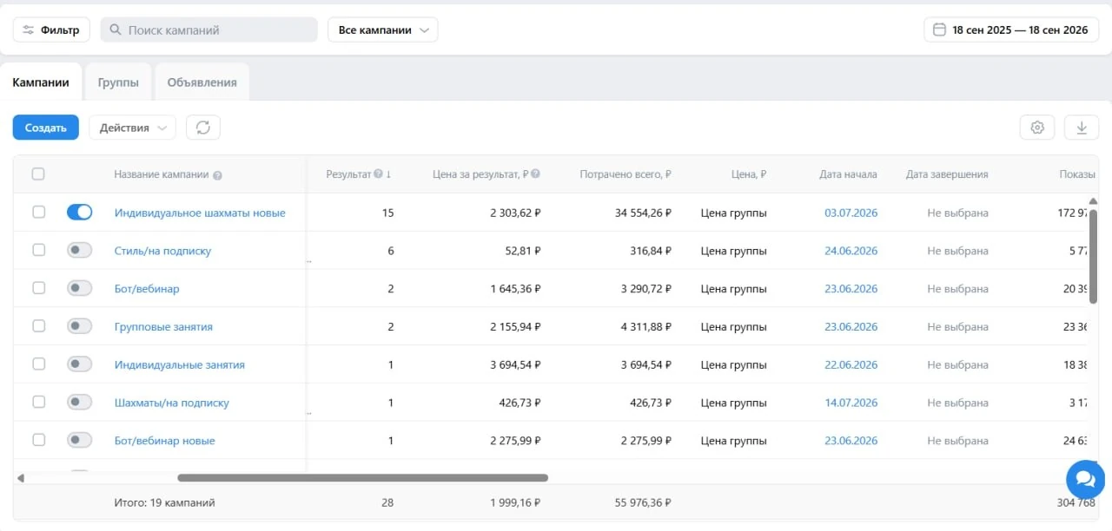Open the Действия dropdown menu
Image resolution: width=1112 pixels, height=531 pixels.
click(x=133, y=128)
